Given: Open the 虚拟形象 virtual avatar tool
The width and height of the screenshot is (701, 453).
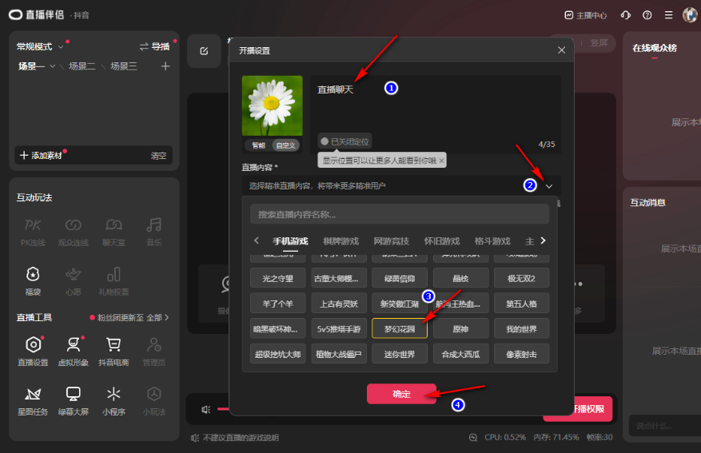Looking at the screenshot, I should point(74,352).
